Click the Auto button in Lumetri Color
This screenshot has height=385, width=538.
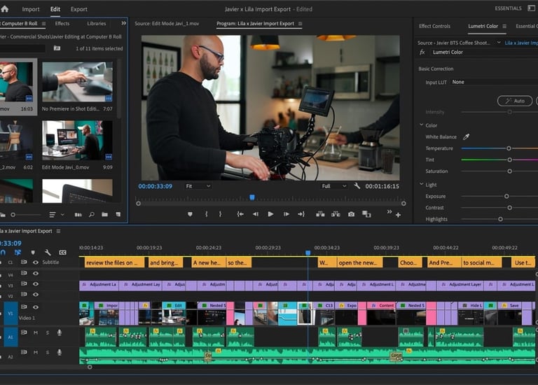pos(515,101)
